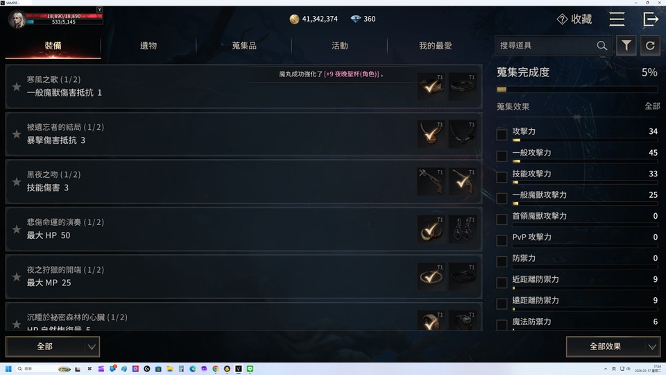
Task: Open the 收藏 help diamond icon
Action: [562, 19]
